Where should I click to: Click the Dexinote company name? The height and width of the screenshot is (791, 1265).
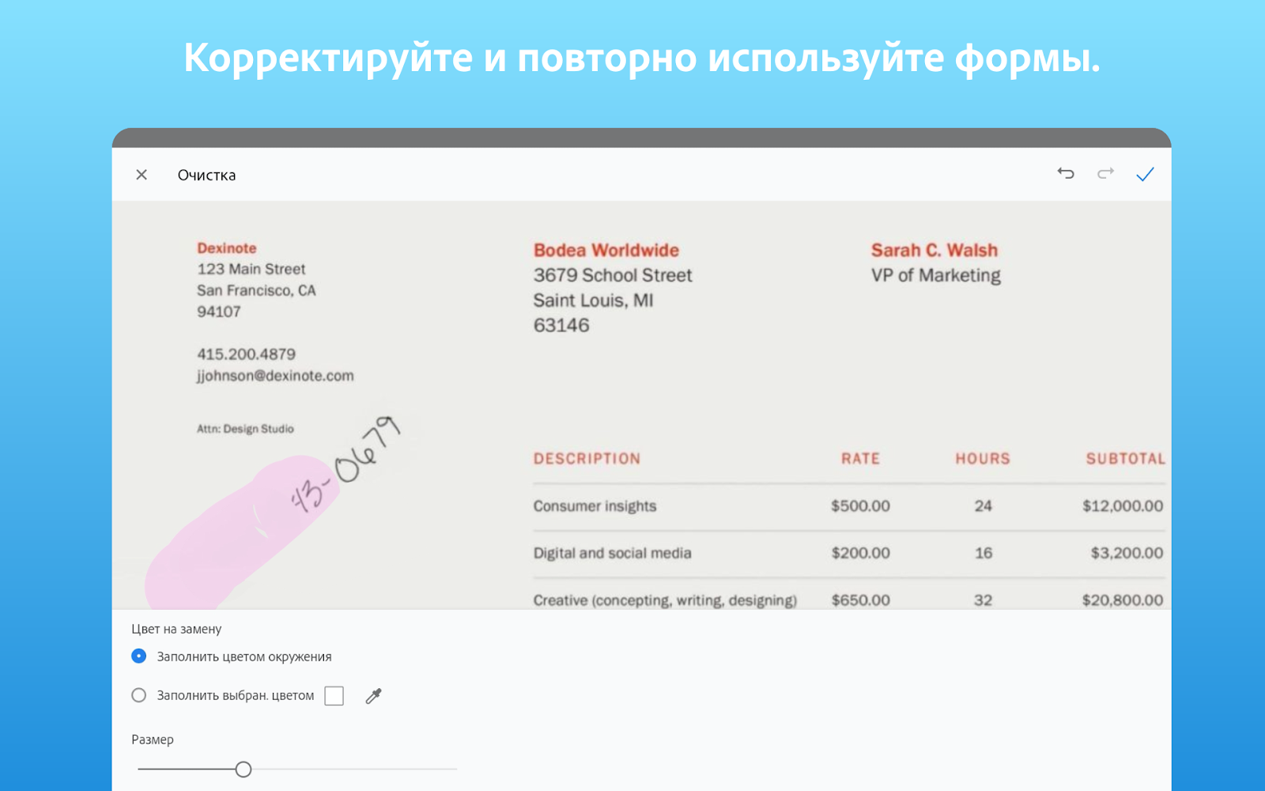pos(227,248)
